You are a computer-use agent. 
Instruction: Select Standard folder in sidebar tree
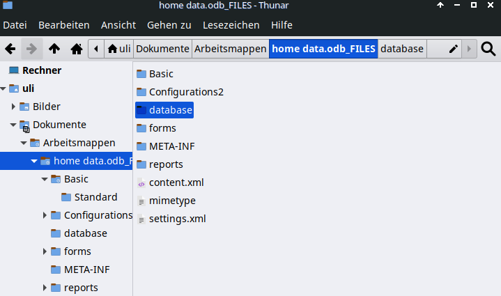tap(95, 197)
